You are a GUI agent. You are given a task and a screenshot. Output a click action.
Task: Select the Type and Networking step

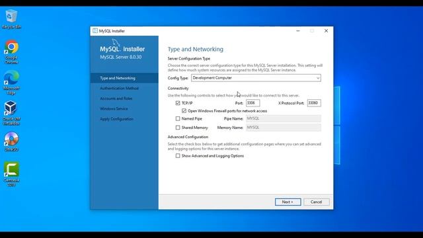point(124,78)
